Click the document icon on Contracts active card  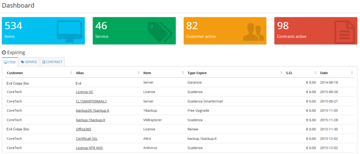pos(344,32)
